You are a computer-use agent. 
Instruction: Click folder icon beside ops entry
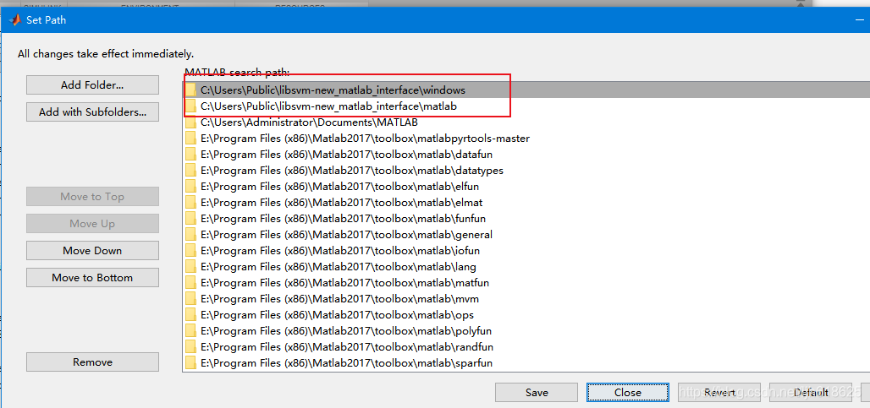191,314
